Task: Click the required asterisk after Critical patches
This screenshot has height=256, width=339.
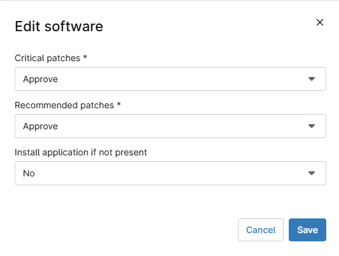Action: (85, 57)
